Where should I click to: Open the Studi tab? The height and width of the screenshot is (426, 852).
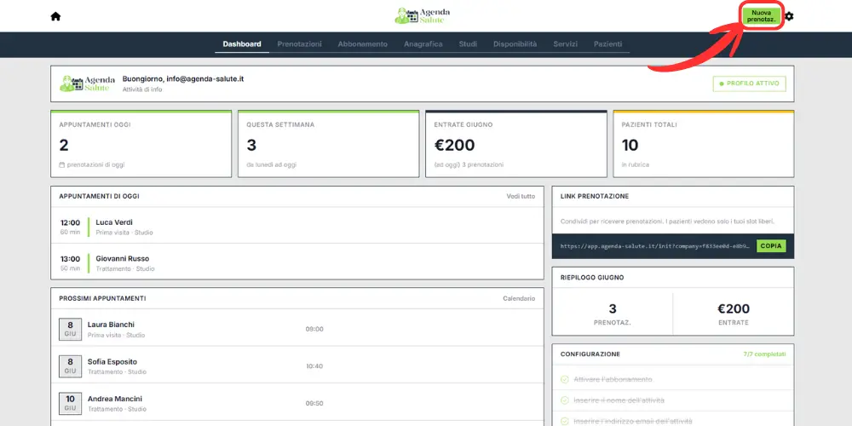[x=468, y=44]
